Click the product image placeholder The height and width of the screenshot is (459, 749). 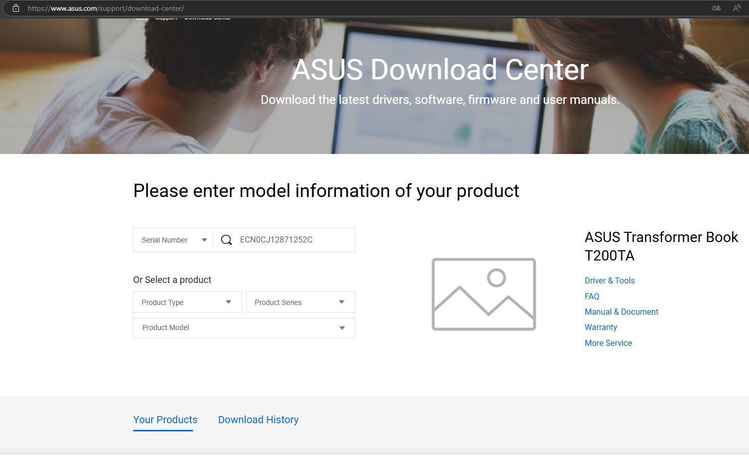pos(484,294)
